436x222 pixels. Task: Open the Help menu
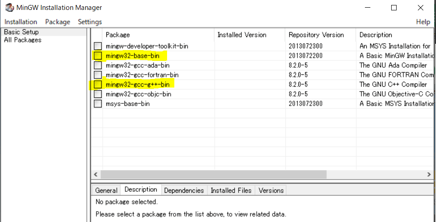(x=423, y=22)
